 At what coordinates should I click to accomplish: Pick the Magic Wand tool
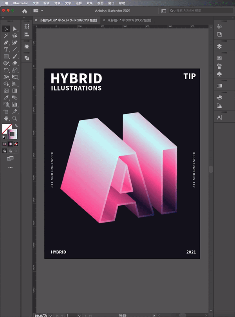[6, 36]
